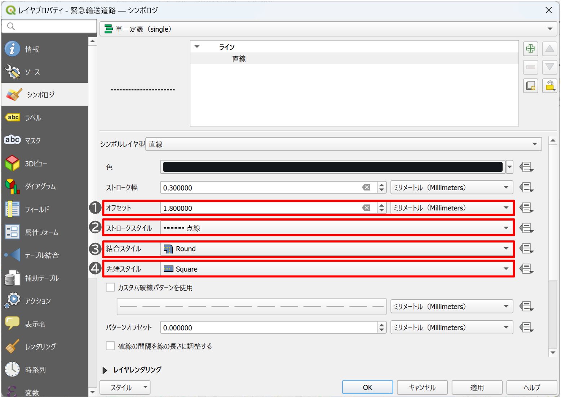Open ヘルプ button

pyautogui.click(x=532, y=388)
